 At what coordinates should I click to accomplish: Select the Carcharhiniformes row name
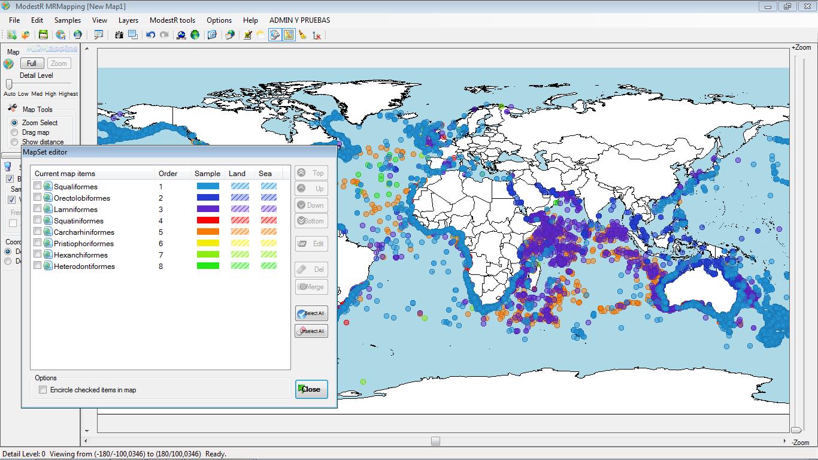(84, 232)
